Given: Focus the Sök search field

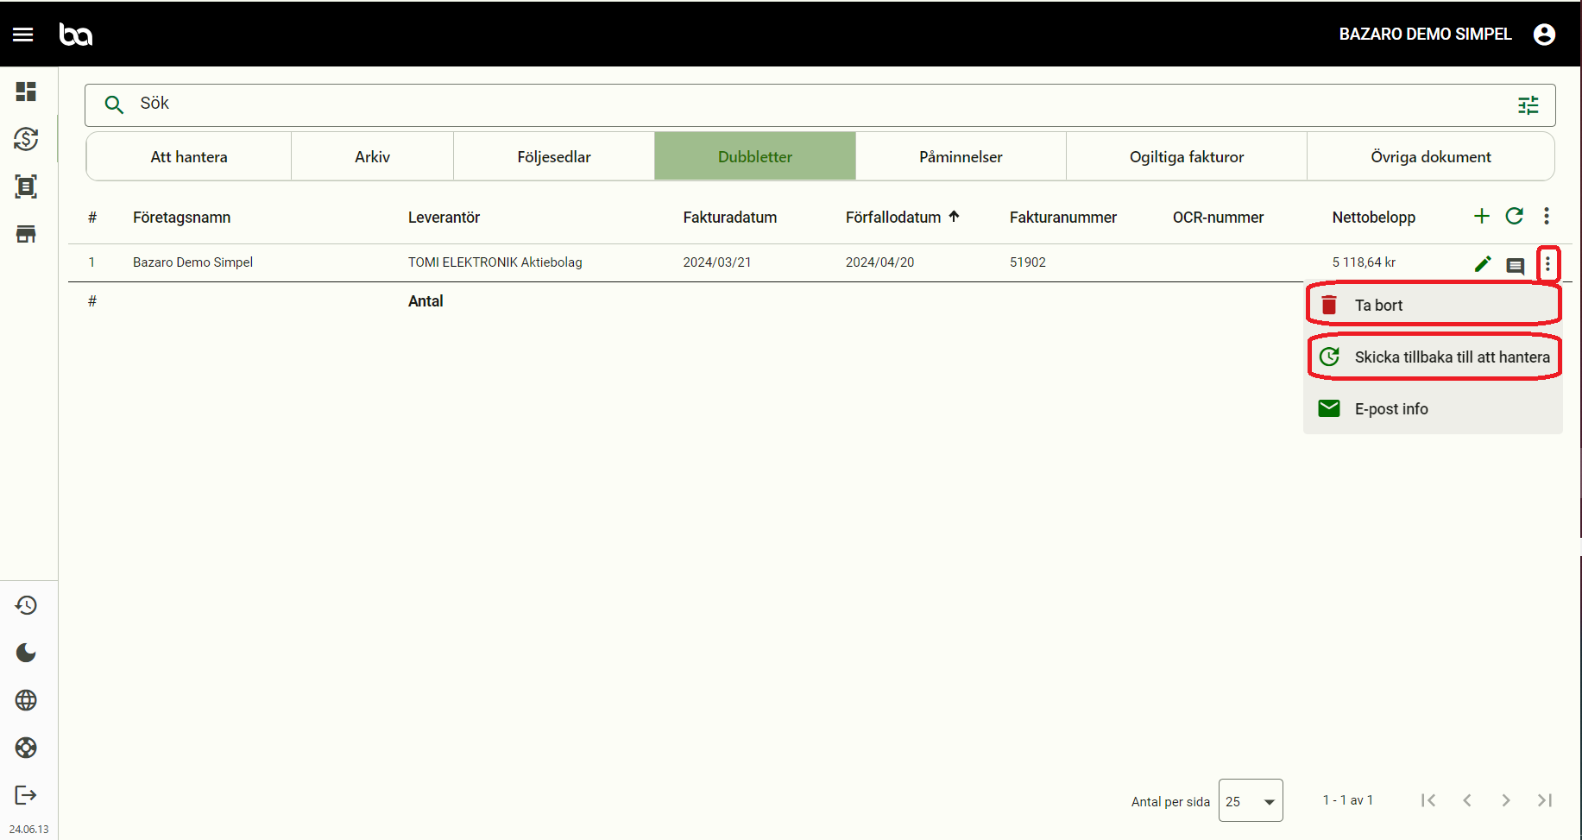Looking at the screenshot, I should 820,104.
